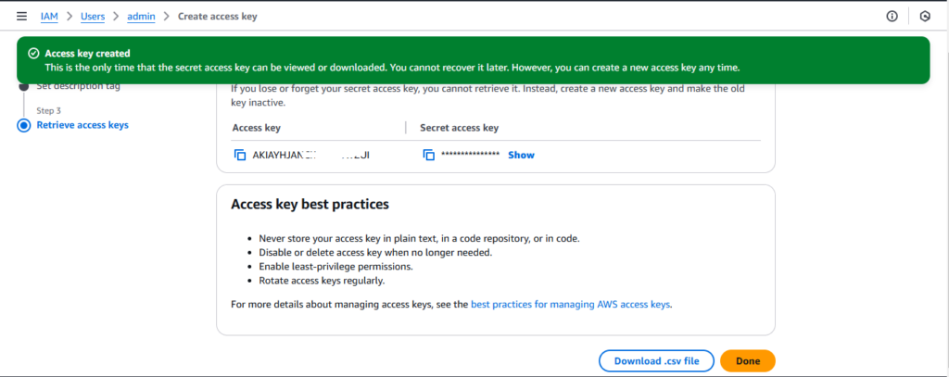
Task: Click the Retrieve access keys step label
Action: click(82, 125)
